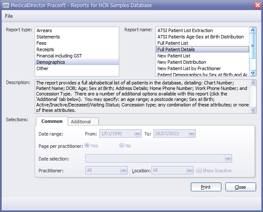
Task: Switch to the Additional tab
Action: coord(80,122)
